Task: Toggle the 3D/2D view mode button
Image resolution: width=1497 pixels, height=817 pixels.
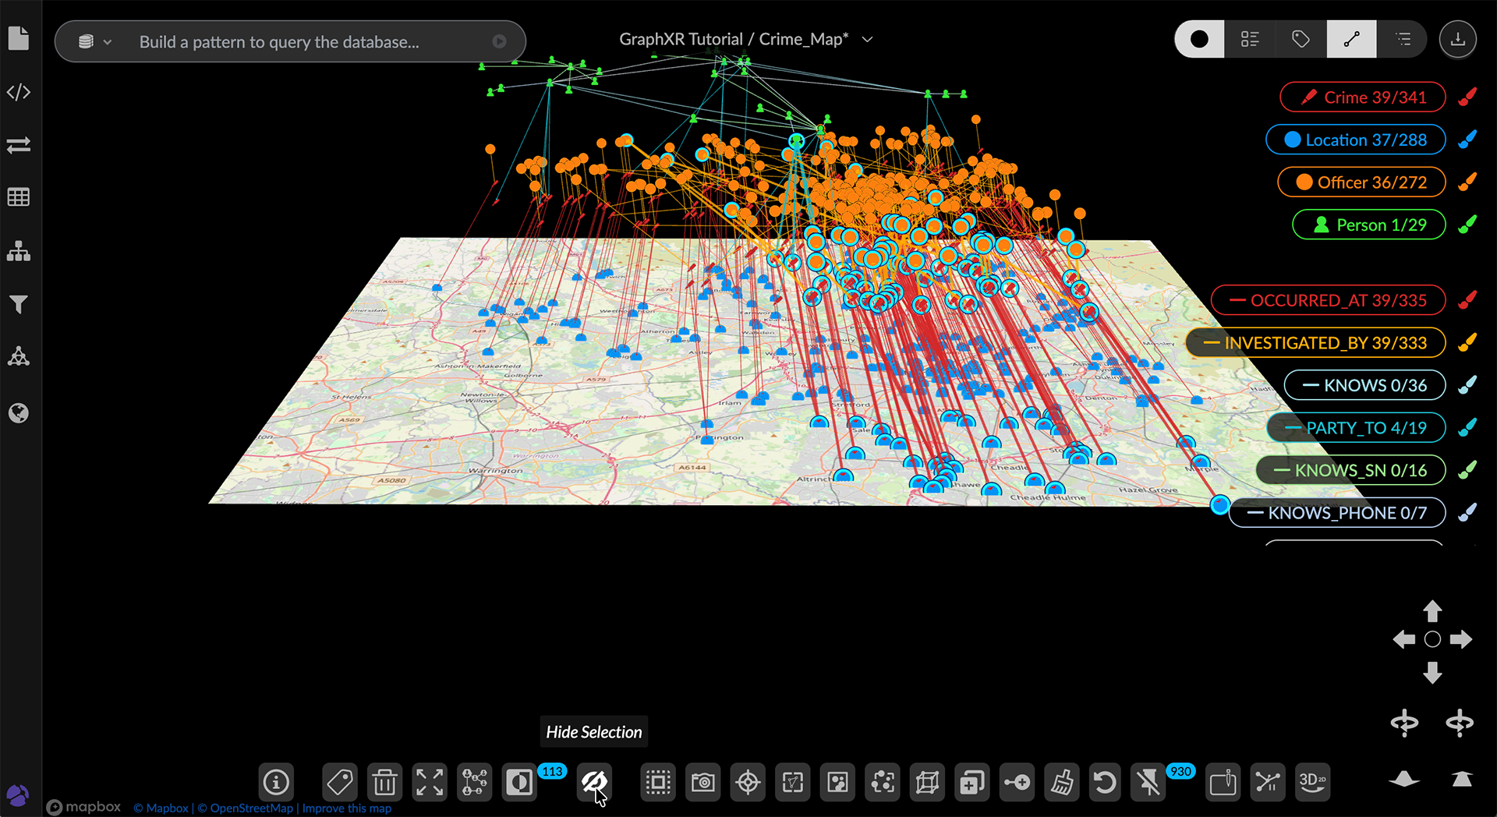Action: click(1312, 782)
